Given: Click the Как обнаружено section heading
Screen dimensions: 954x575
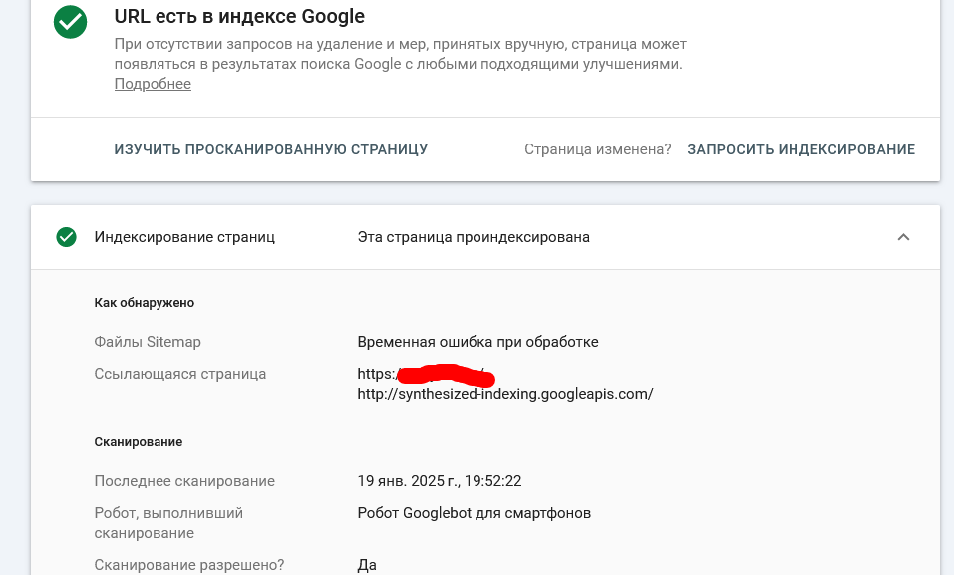Looking at the screenshot, I should point(145,303).
